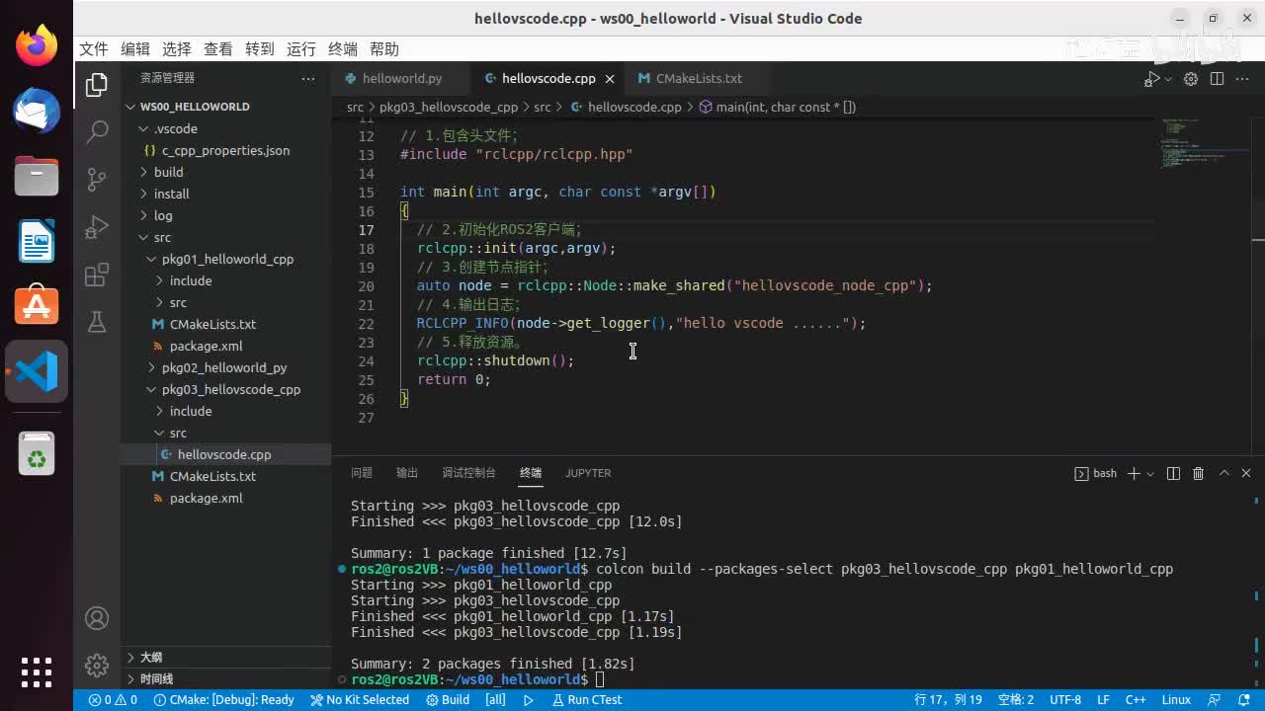1265x711 pixels.
Task: Click C++ language mode in status bar
Action: click(1136, 700)
